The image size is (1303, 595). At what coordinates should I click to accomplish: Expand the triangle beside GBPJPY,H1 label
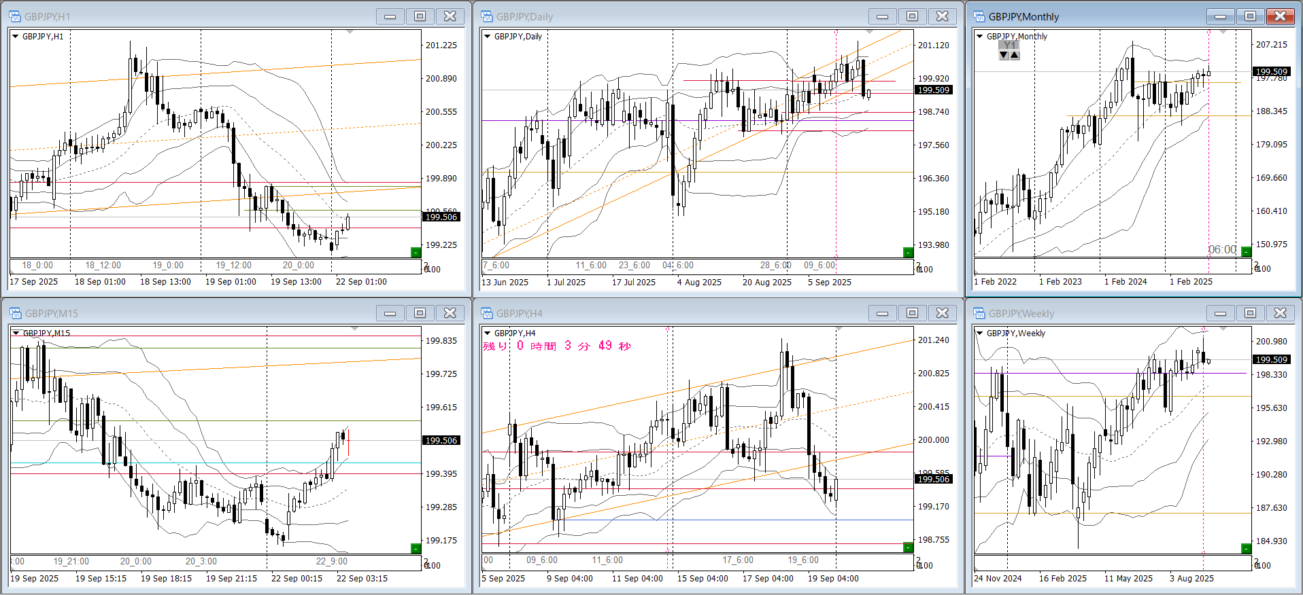pos(15,37)
